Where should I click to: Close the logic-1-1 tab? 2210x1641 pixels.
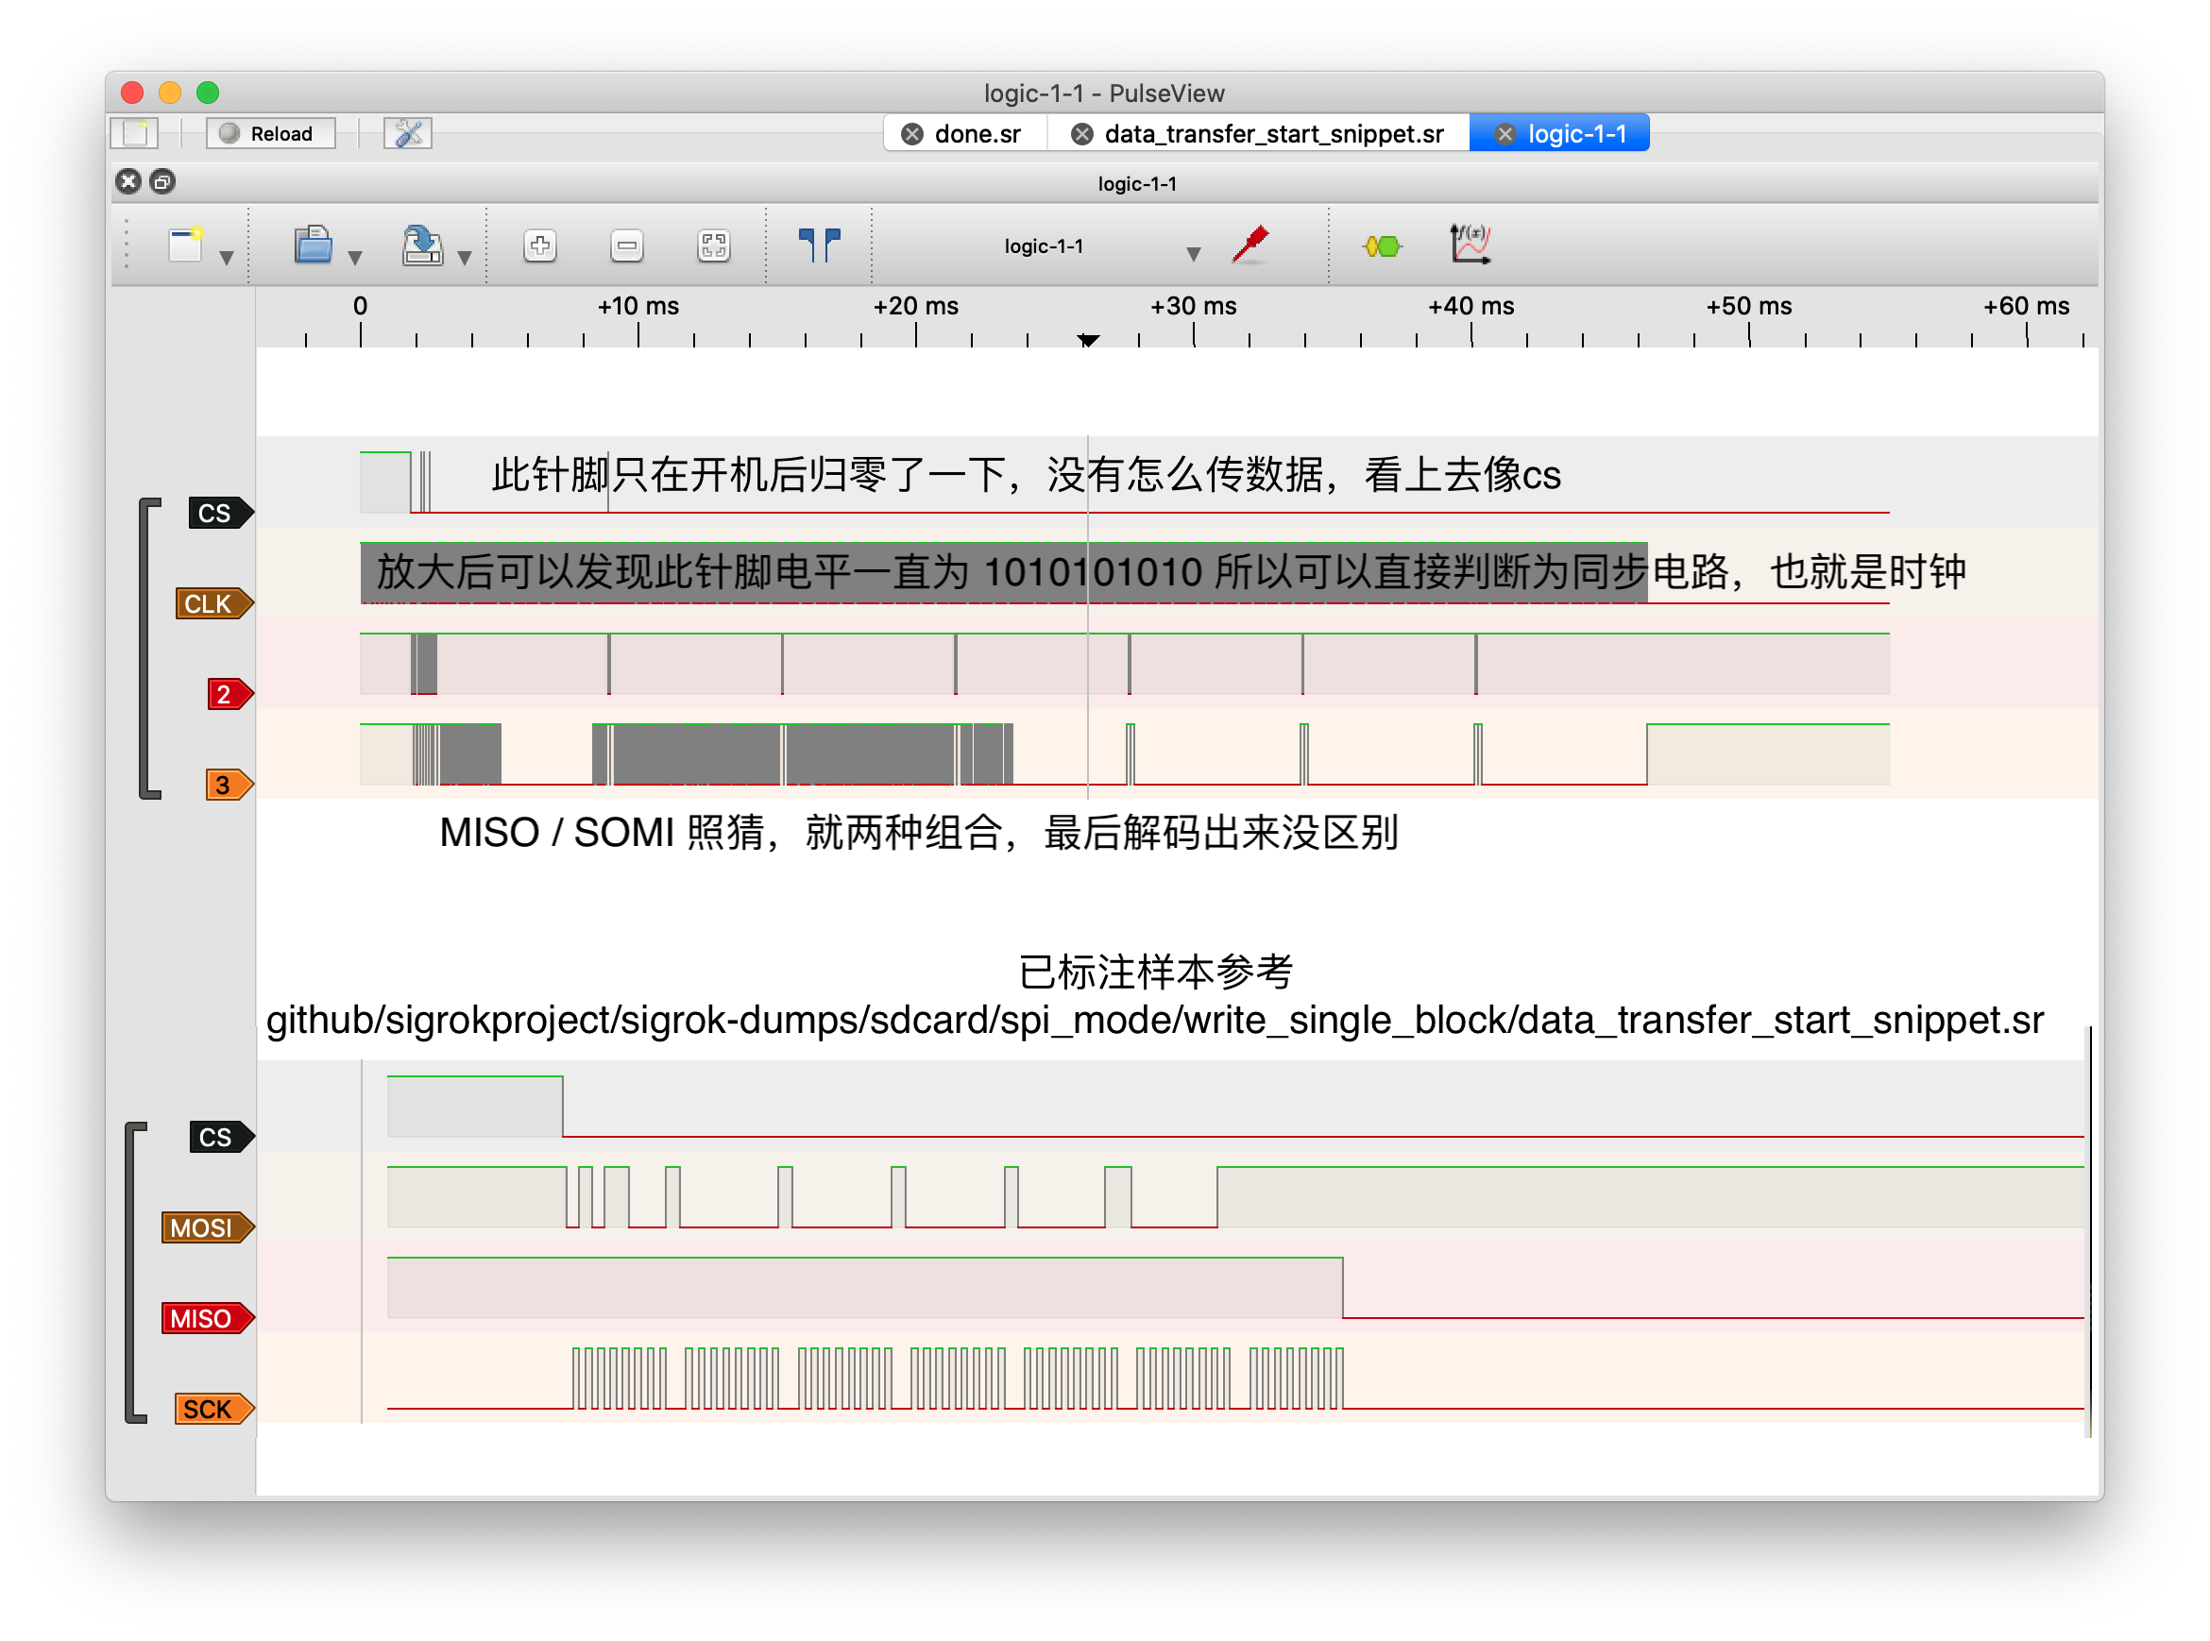tap(1504, 134)
